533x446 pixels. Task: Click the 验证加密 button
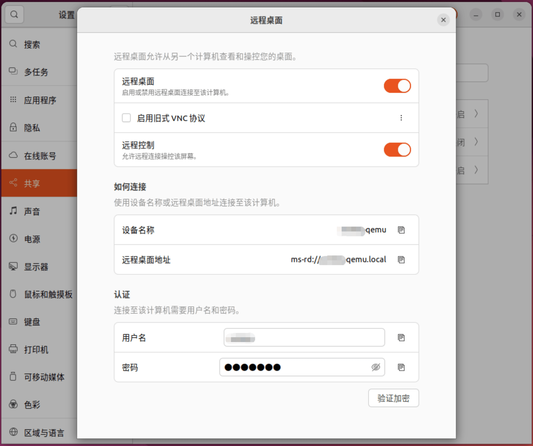393,398
